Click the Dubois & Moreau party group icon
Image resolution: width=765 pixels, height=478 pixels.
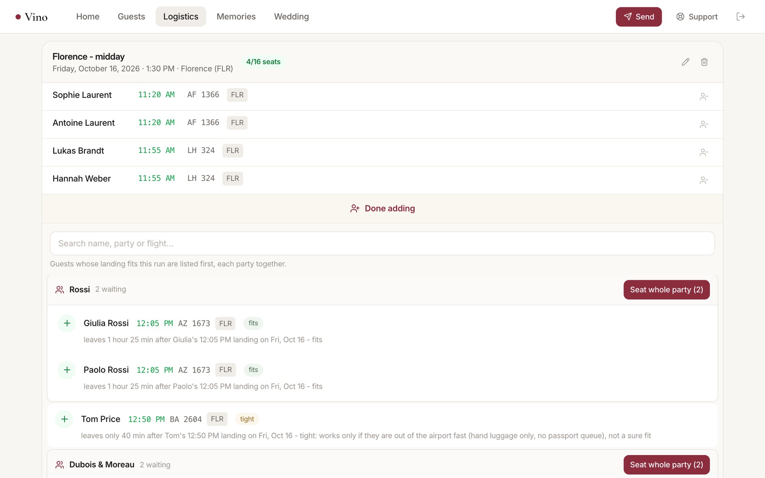(x=60, y=465)
